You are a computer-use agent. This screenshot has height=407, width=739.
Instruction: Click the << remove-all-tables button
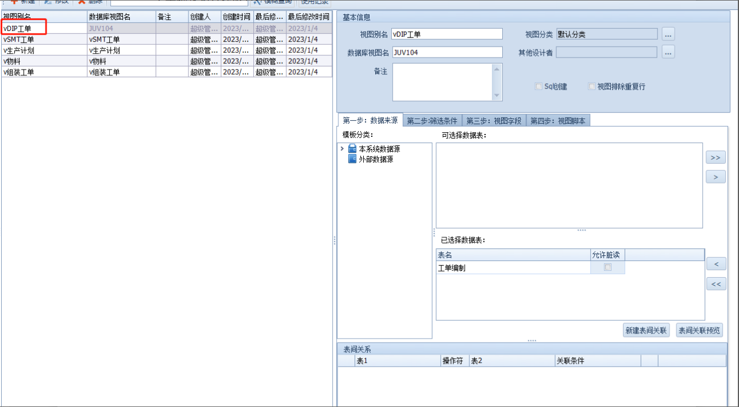coord(715,284)
